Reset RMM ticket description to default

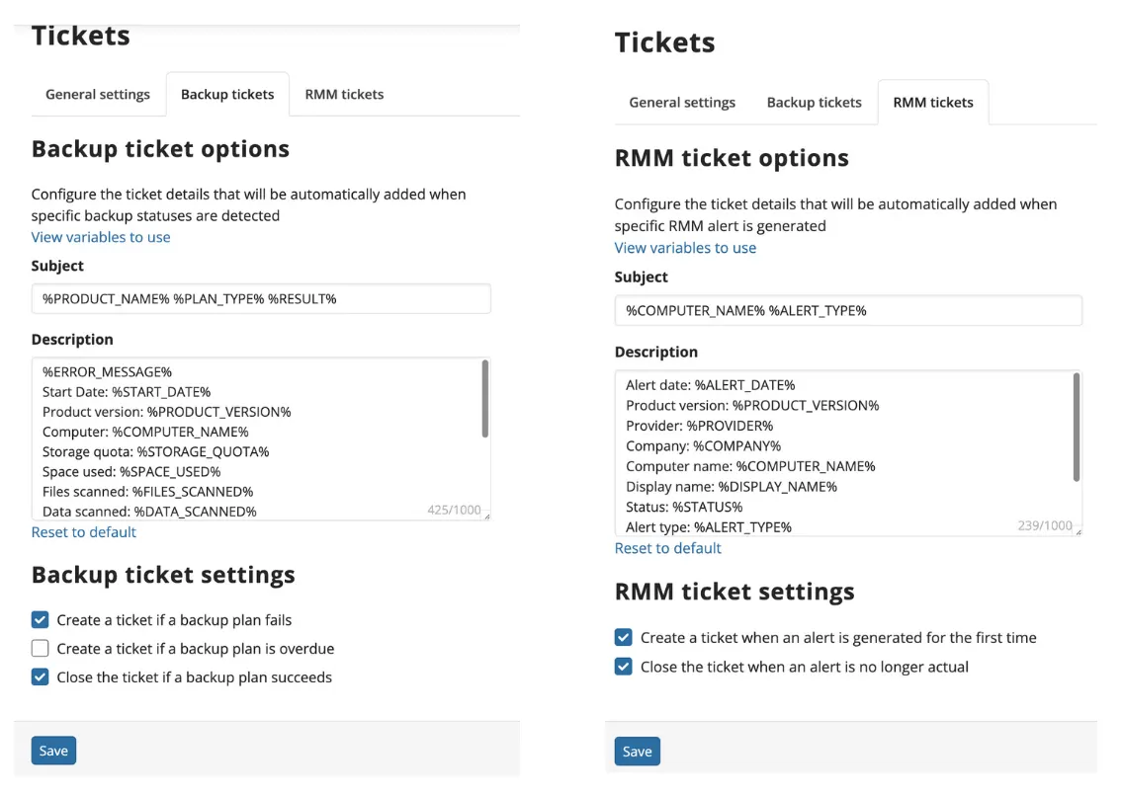667,548
